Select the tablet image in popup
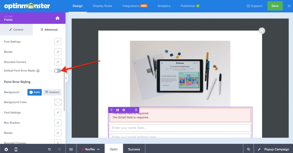Viewport: 293px width, 153px height. [180, 74]
